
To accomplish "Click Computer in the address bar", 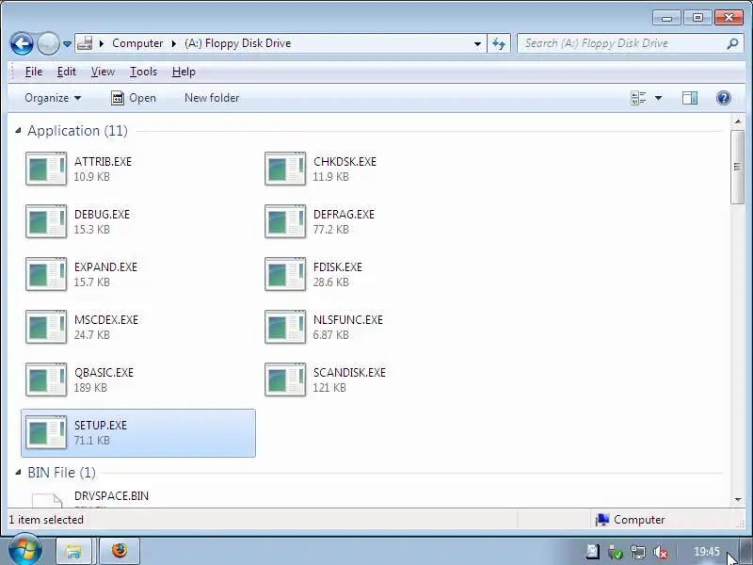I will point(137,43).
